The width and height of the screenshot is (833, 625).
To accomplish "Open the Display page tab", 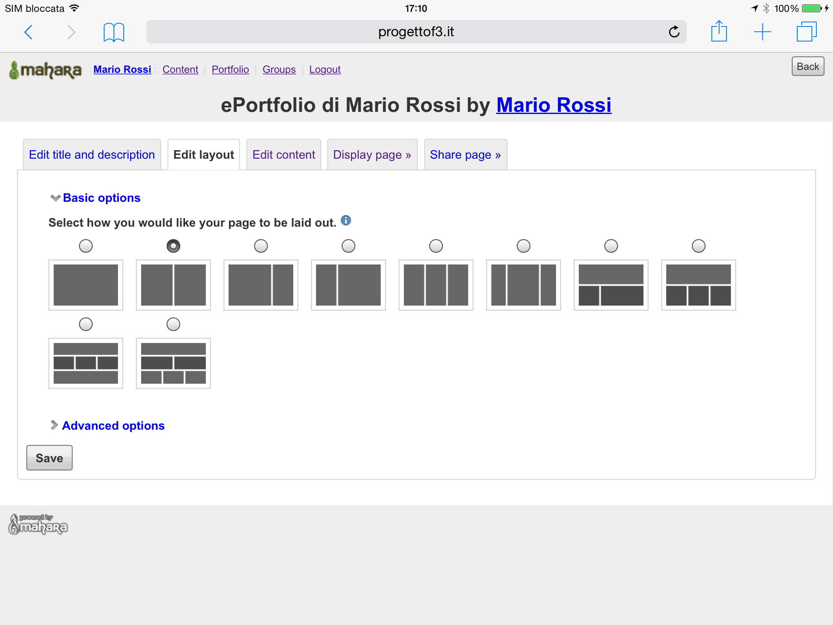I will coord(372,155).
